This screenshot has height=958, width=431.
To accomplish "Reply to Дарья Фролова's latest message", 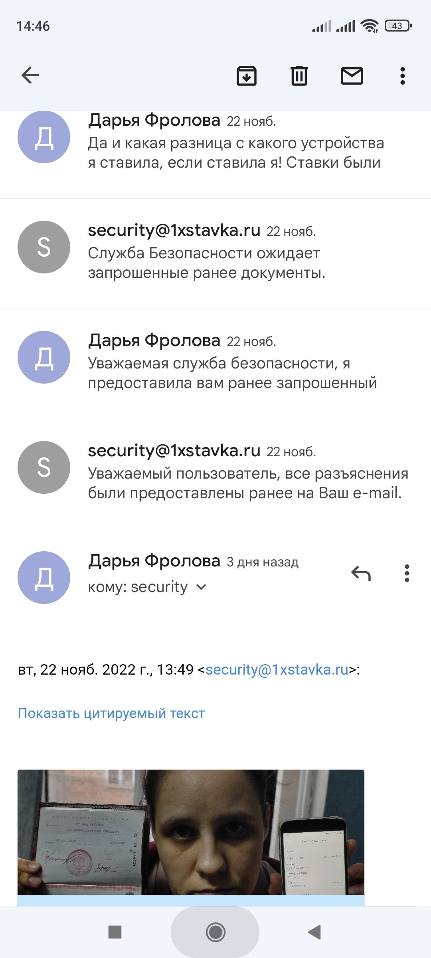I will (x=361, y=574).
